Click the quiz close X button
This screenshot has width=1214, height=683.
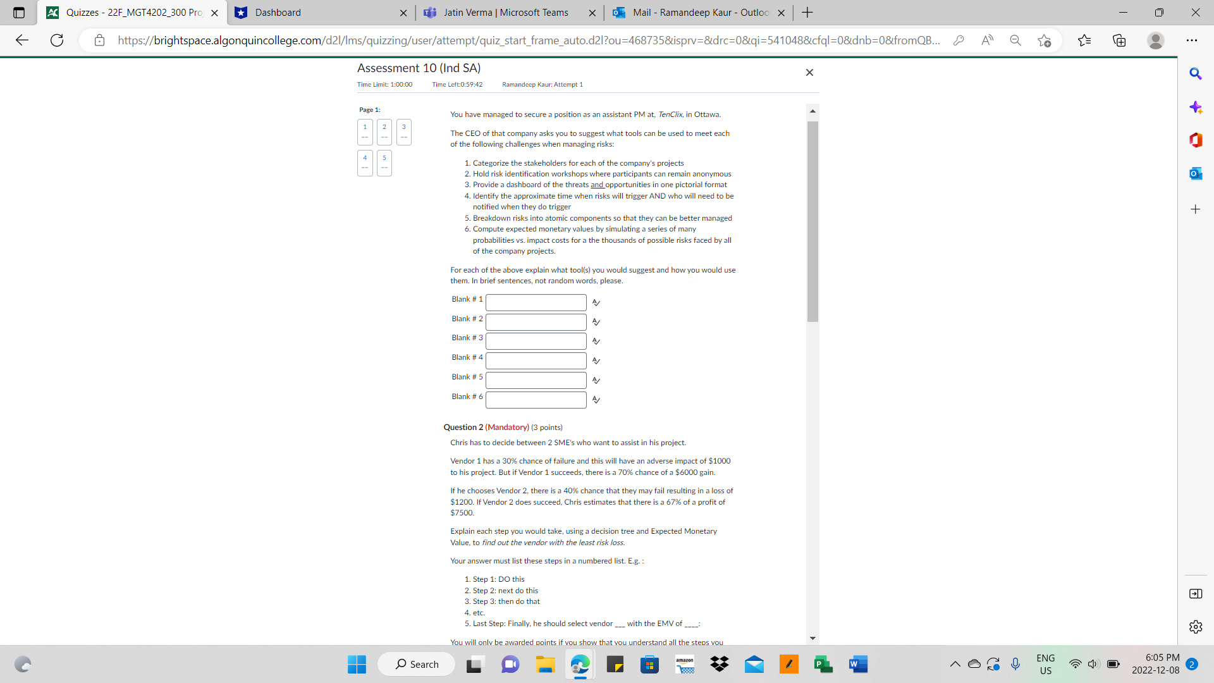click(x=809, y=73)
